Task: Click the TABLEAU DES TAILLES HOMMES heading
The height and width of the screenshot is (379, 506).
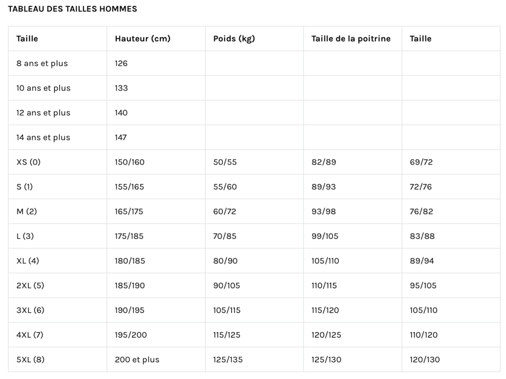Action: pos(72,9)
